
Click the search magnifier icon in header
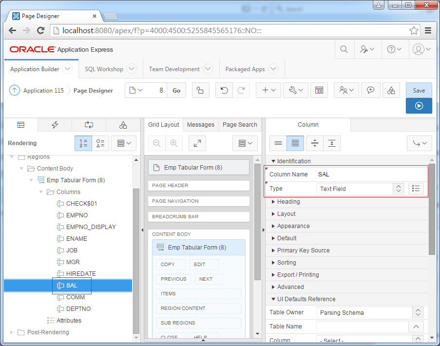point(344,49)
